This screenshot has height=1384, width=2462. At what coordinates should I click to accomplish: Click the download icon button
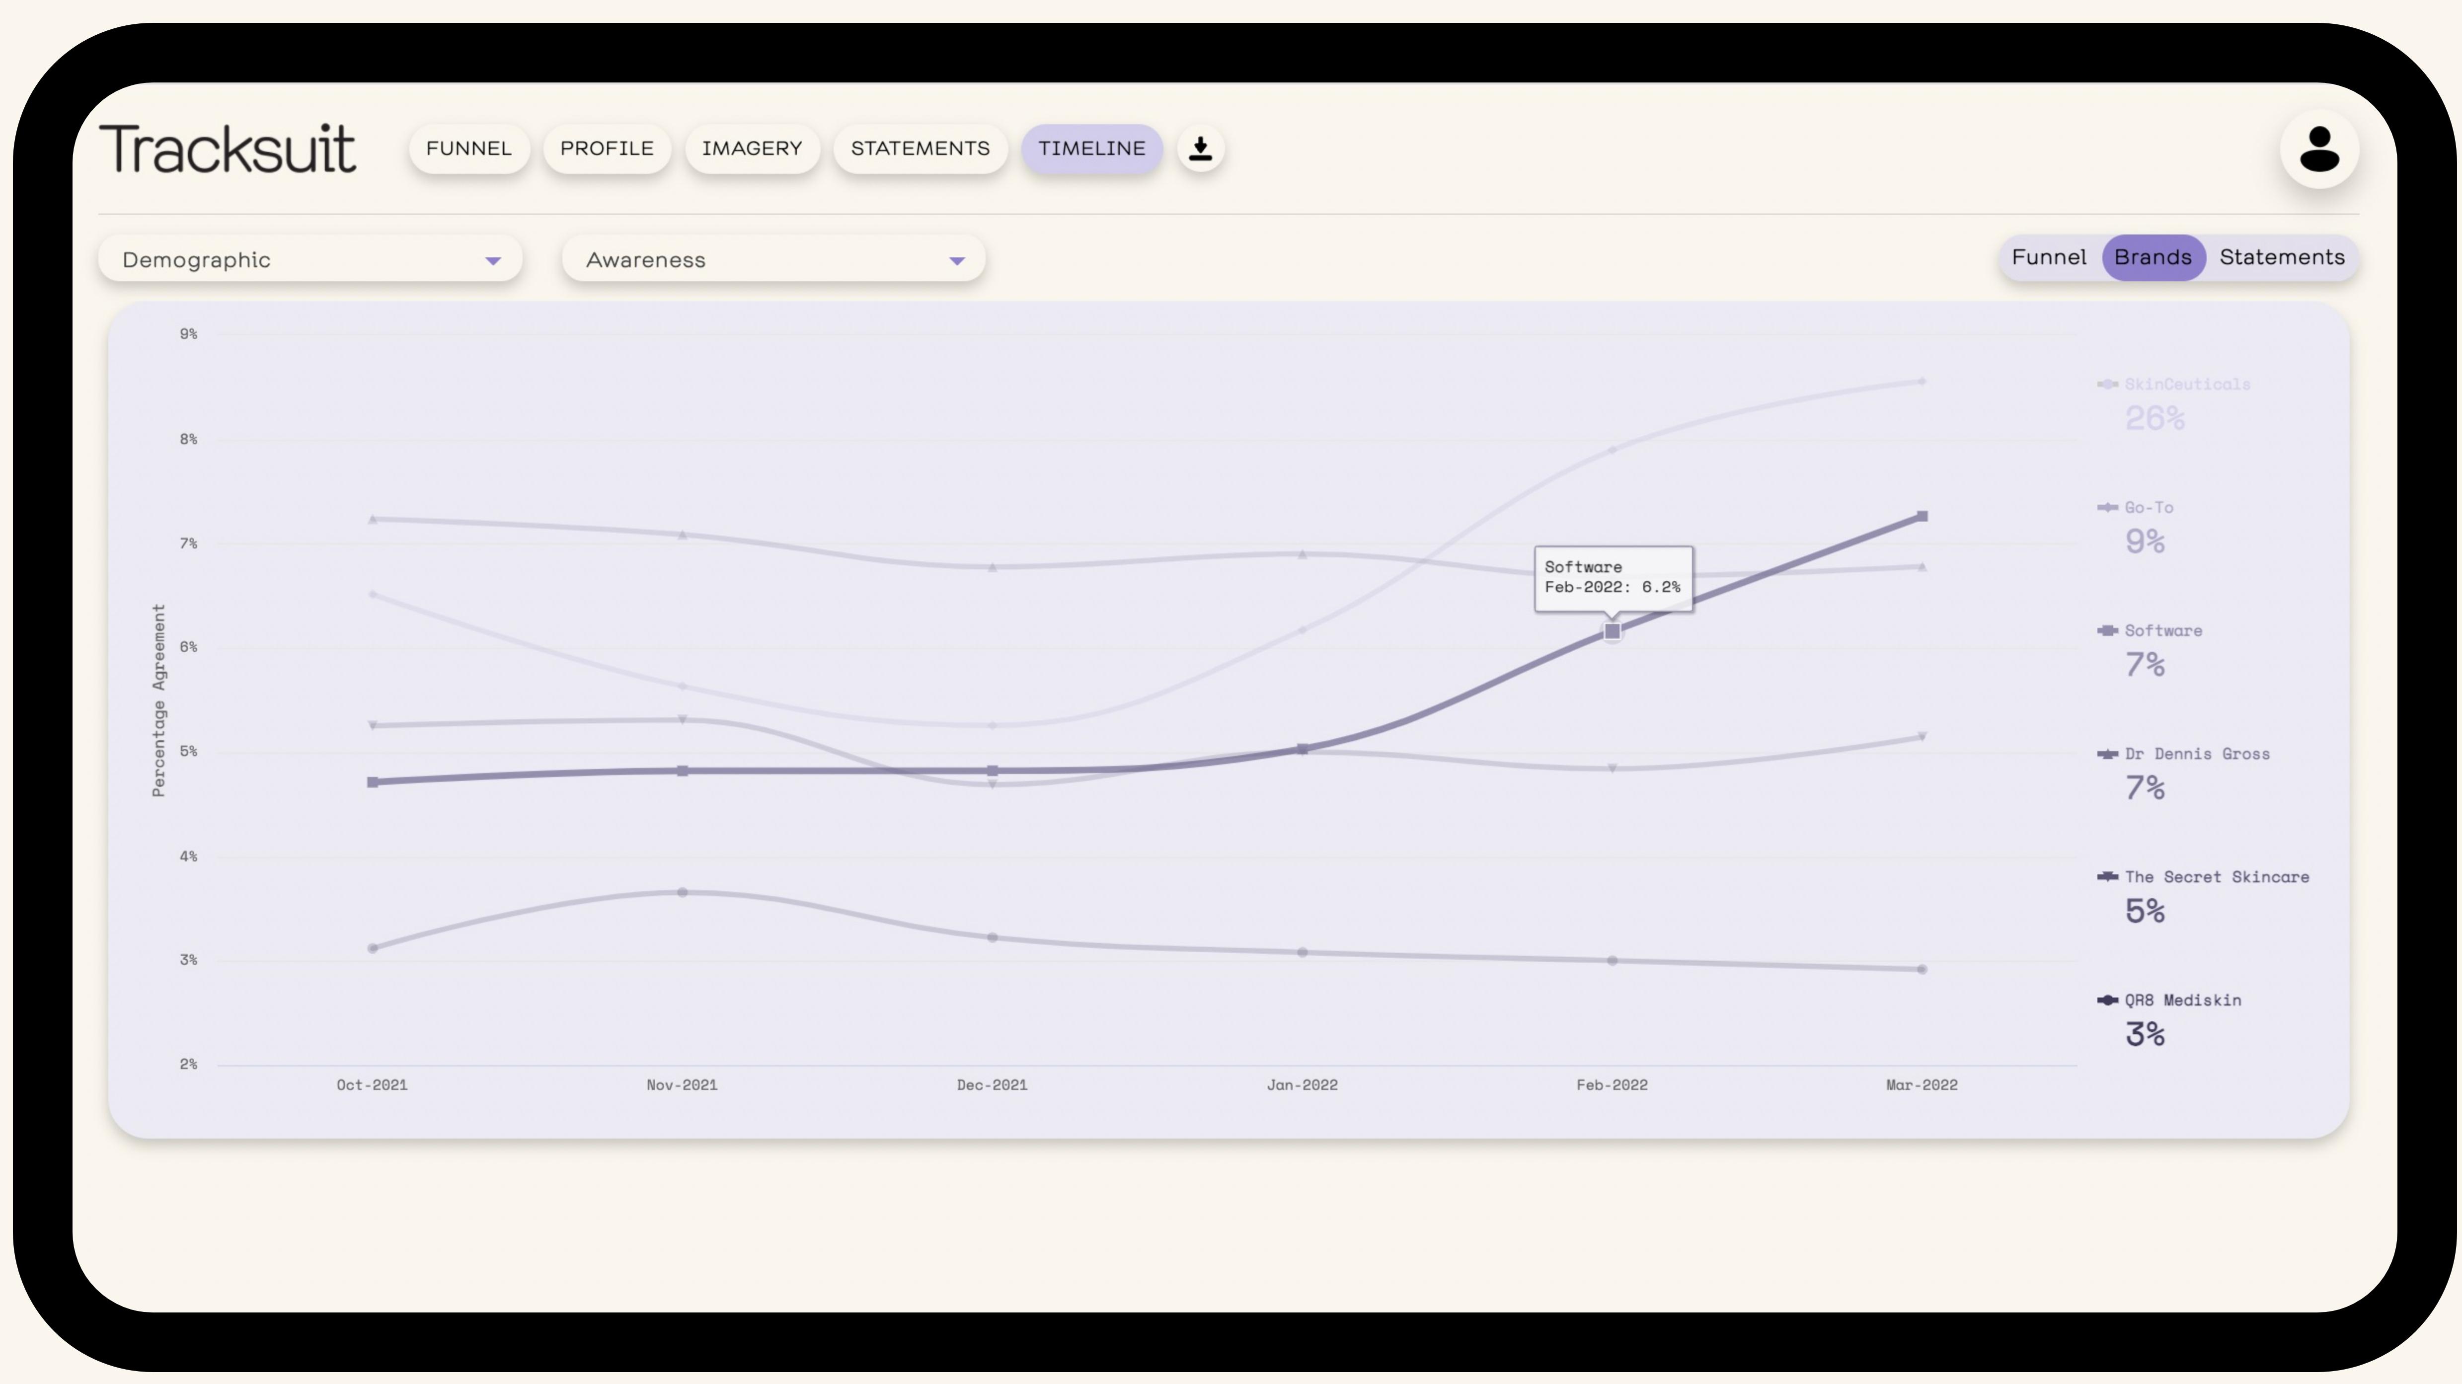coord(1200,149)
